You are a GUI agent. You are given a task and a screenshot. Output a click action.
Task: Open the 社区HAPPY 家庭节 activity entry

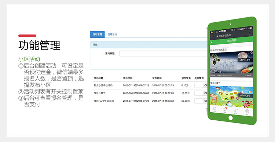point(104,101)
